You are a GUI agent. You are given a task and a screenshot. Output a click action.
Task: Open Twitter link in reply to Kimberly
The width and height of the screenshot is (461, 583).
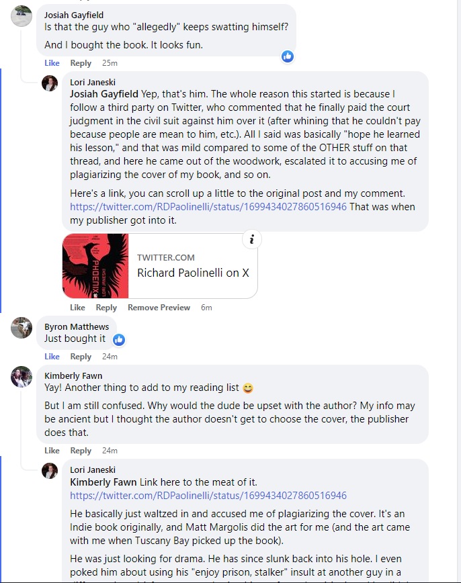click(208, 496)
